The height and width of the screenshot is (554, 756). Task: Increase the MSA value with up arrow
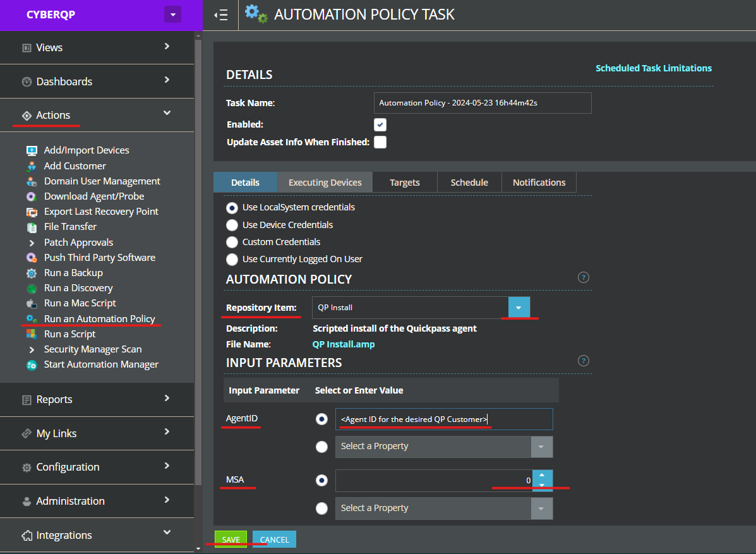tap(542, 476)
